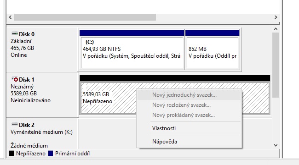Image resolution: width=299 pixels, height=165 pixels.
Task: Click horizontal scrollbar left arrow
Action: (10, 17)
